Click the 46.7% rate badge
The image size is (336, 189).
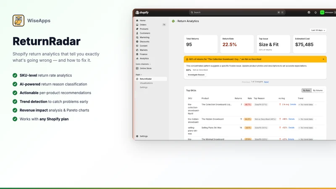point(248,105)
